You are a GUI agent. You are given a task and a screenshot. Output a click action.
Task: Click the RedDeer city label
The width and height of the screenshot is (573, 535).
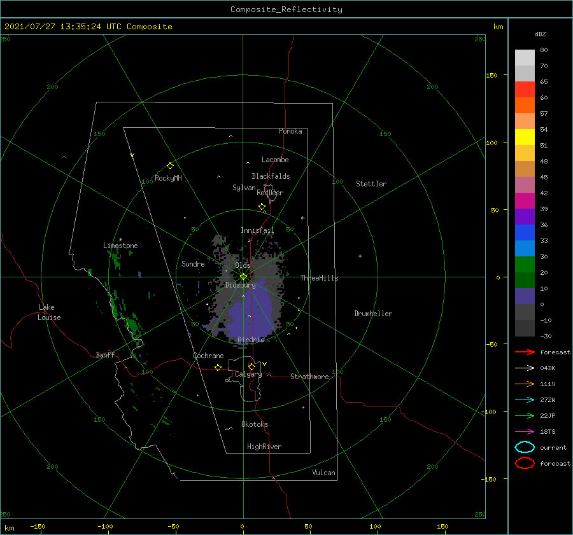(x=270, y=193)
